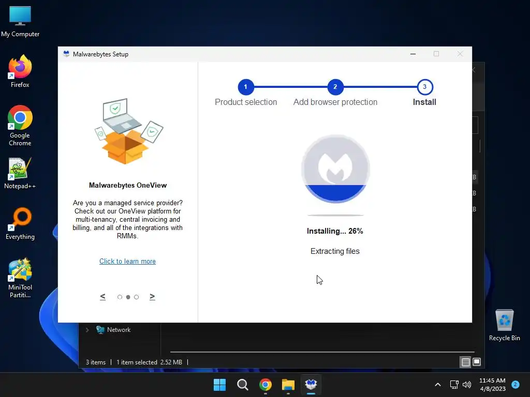Click the Add browser protection label
This screenshot has height=397, width=530.
[335, 102]
